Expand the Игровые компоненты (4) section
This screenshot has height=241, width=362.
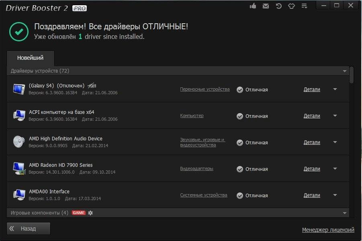pyautogui.click(x=344, y=213)
